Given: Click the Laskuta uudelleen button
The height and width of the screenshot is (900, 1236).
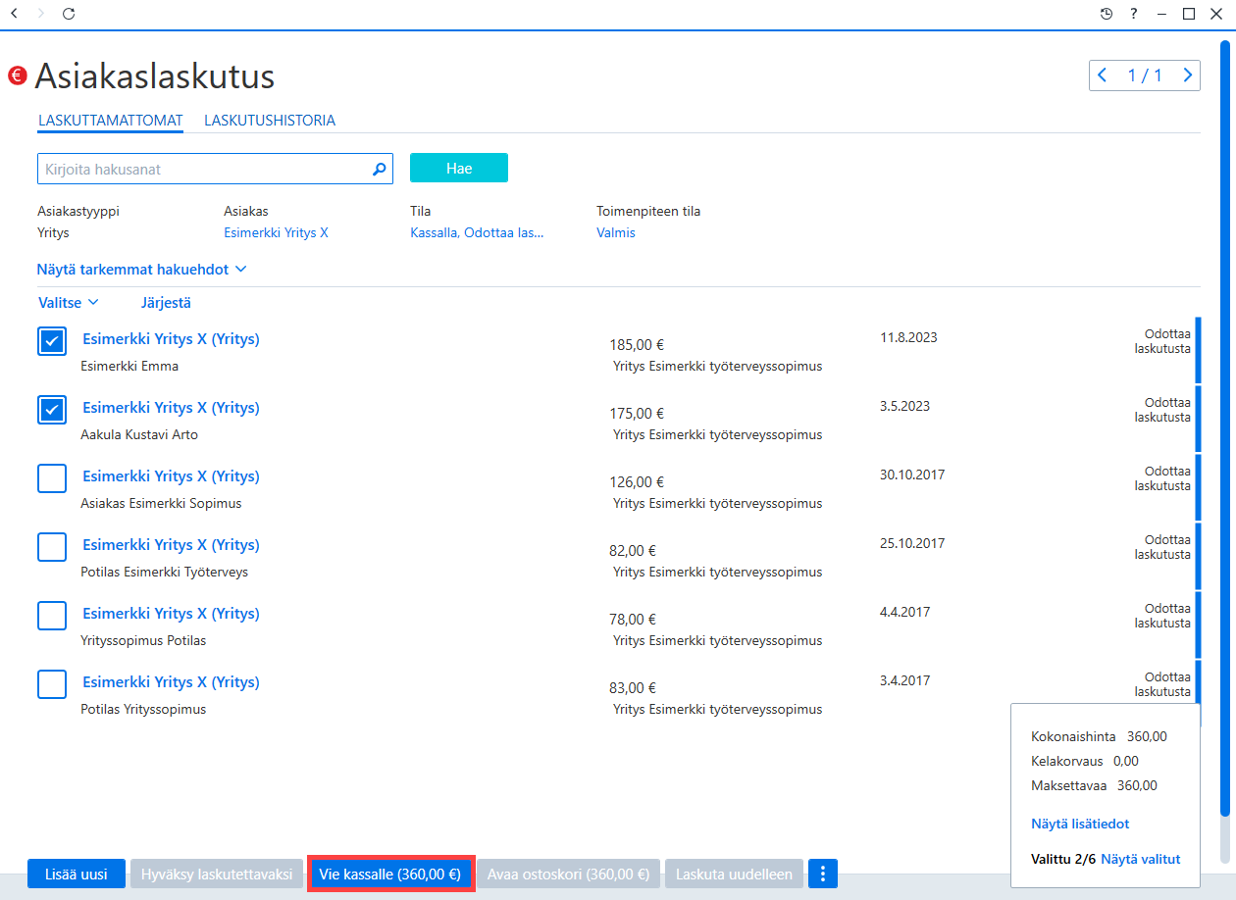Looking at the screenshot, I should (x=735, y=874).
